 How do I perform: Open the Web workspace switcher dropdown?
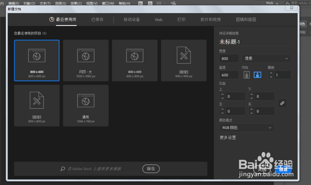(272, 3)
